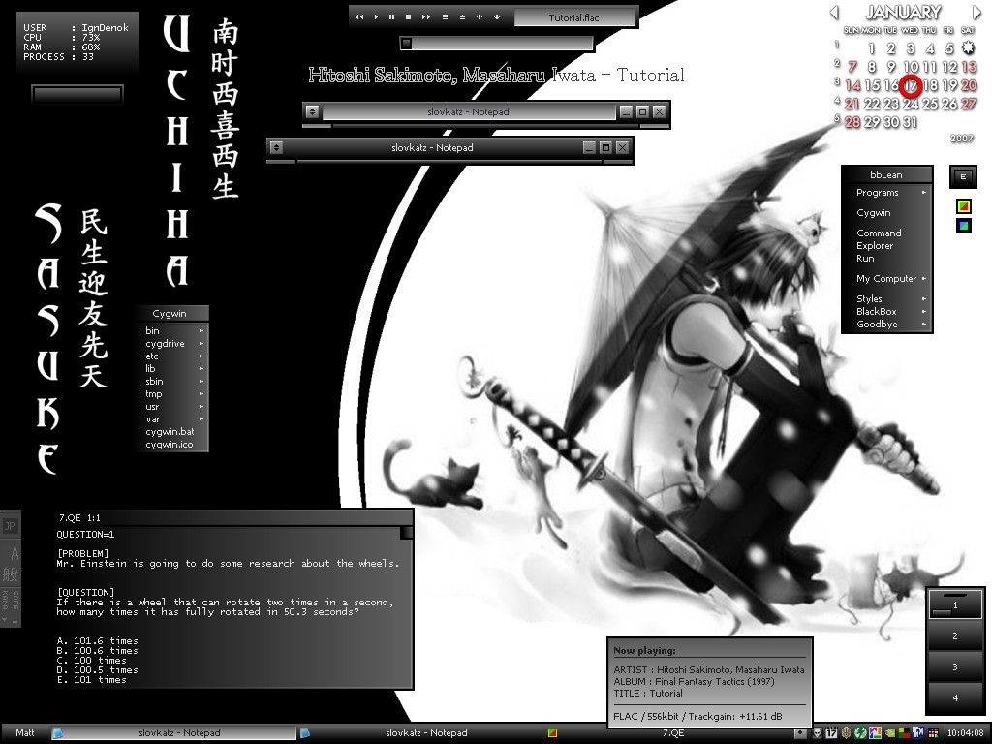992x744 pixels.
Task: Expand the tmp folder in Cygwin menu
Action: (172, 394)
